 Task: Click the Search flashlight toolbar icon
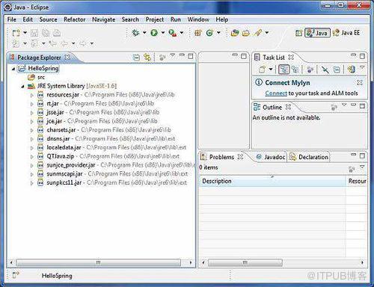pos(258,33)
